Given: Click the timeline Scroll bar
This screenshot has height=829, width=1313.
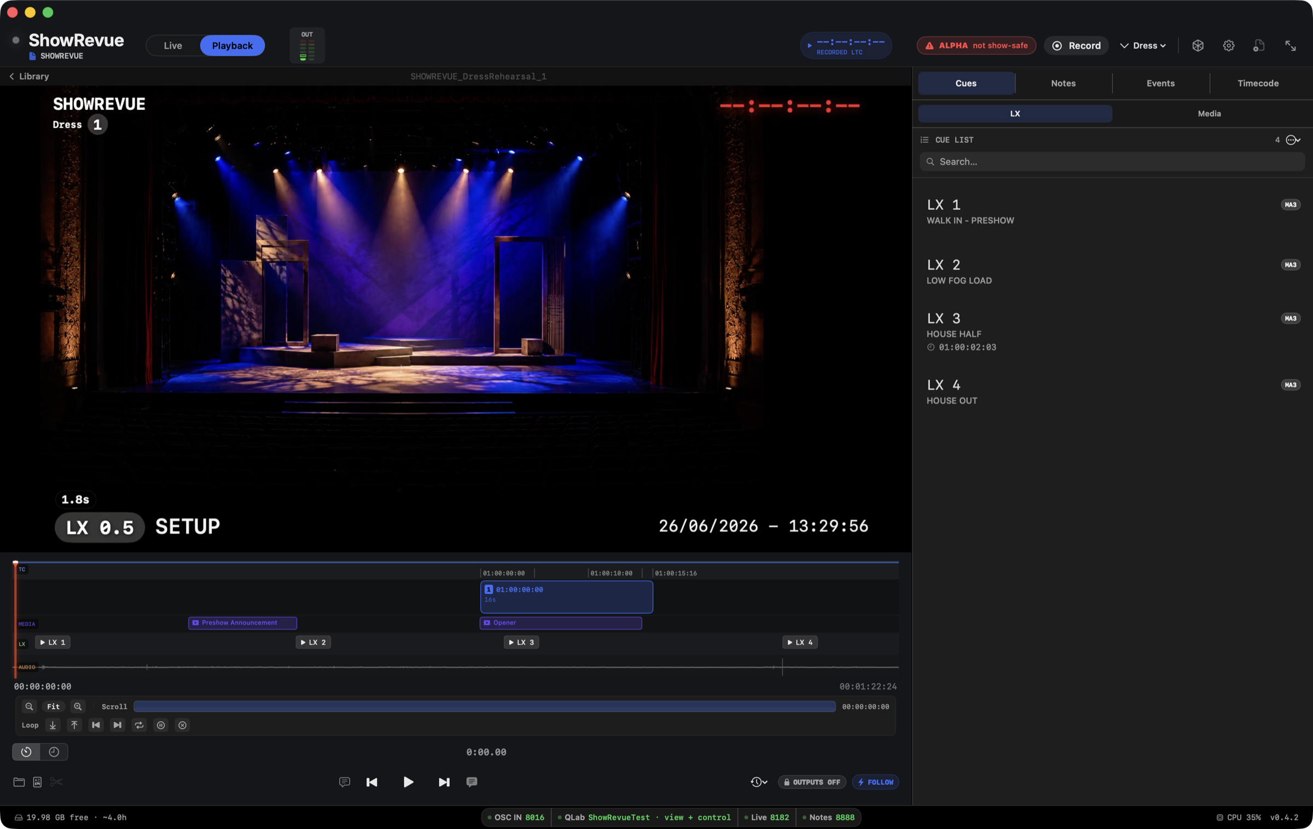Looking at the screenshot, I should point(484,707).
